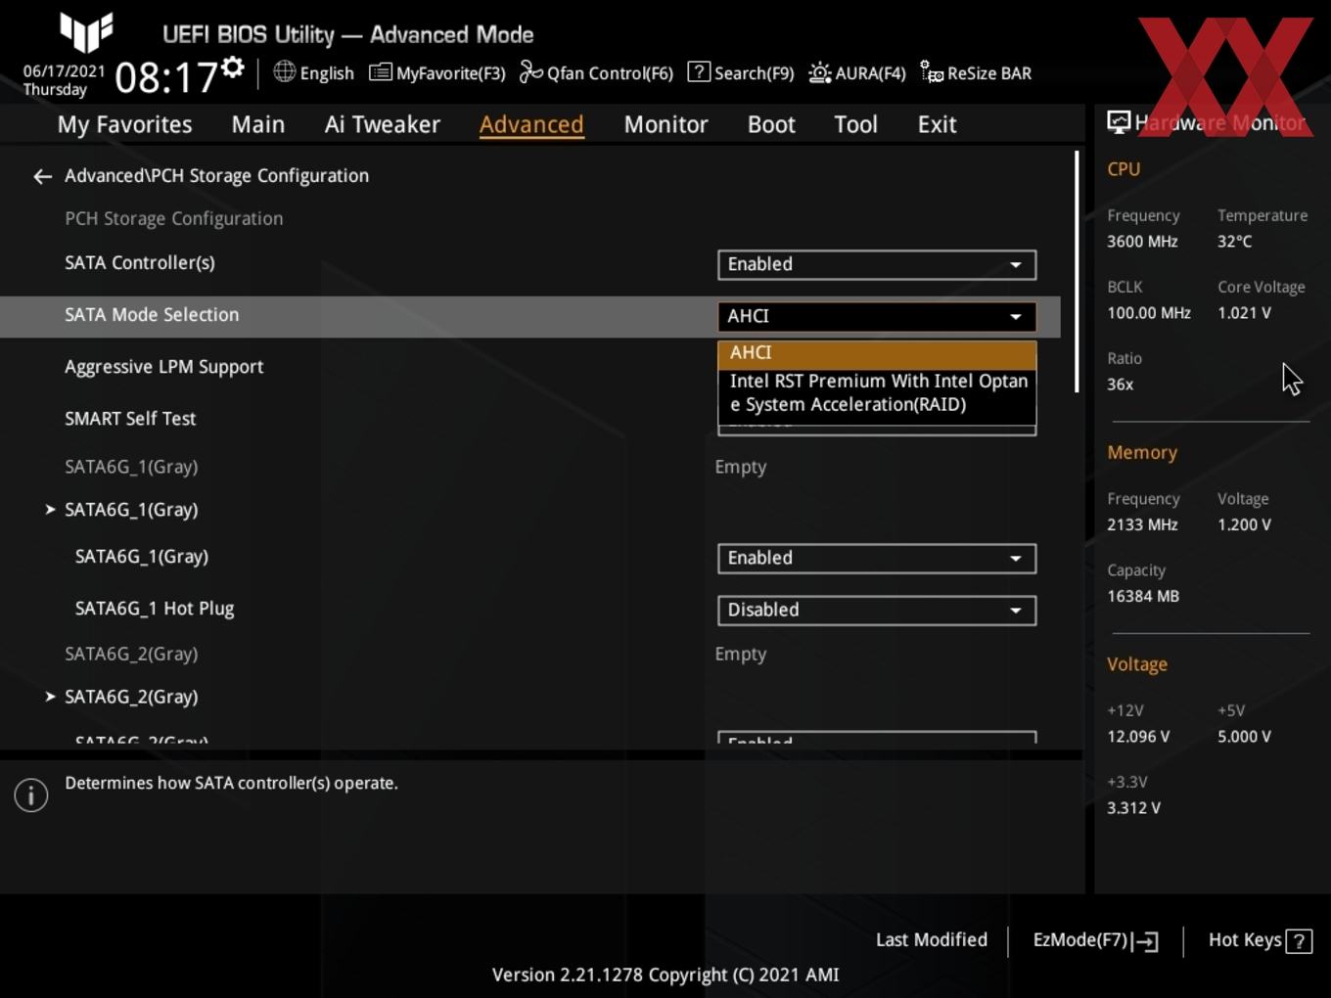This screenshot has height=998, width=1331.
Task: Open AURA(F4) lighting icon
Action: pyautogui.click(x=820, y=72)
